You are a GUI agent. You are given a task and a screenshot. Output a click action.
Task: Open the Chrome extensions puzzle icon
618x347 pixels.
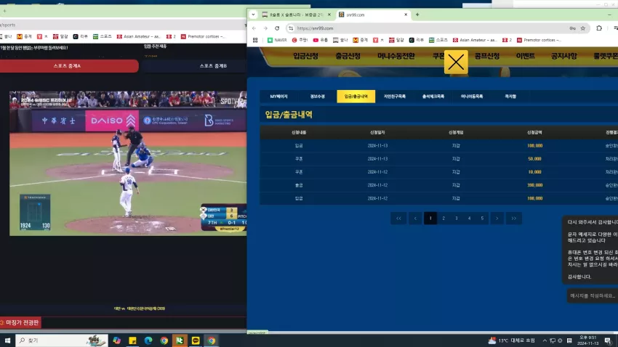pos(599,28)
